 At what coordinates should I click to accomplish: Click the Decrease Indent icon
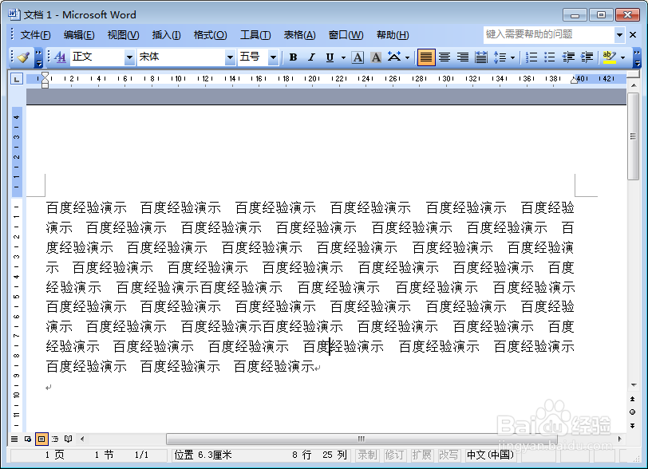(568, 57)
